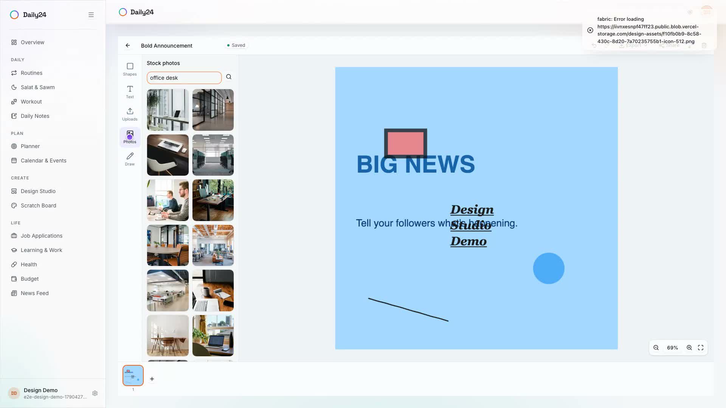Click the zoom in magnifier icon

click(689, 348)
